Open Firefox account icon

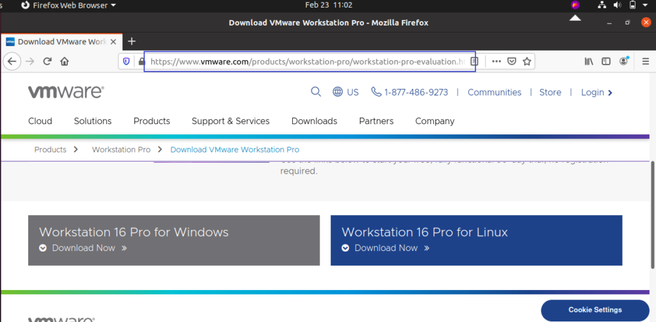pyautogui.click(x=624, y=61)
